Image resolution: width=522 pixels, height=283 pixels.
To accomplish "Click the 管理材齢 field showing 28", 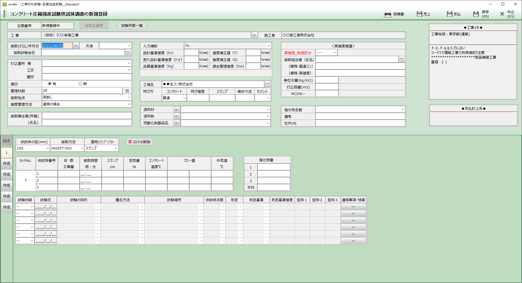I will tap(82, 91).
